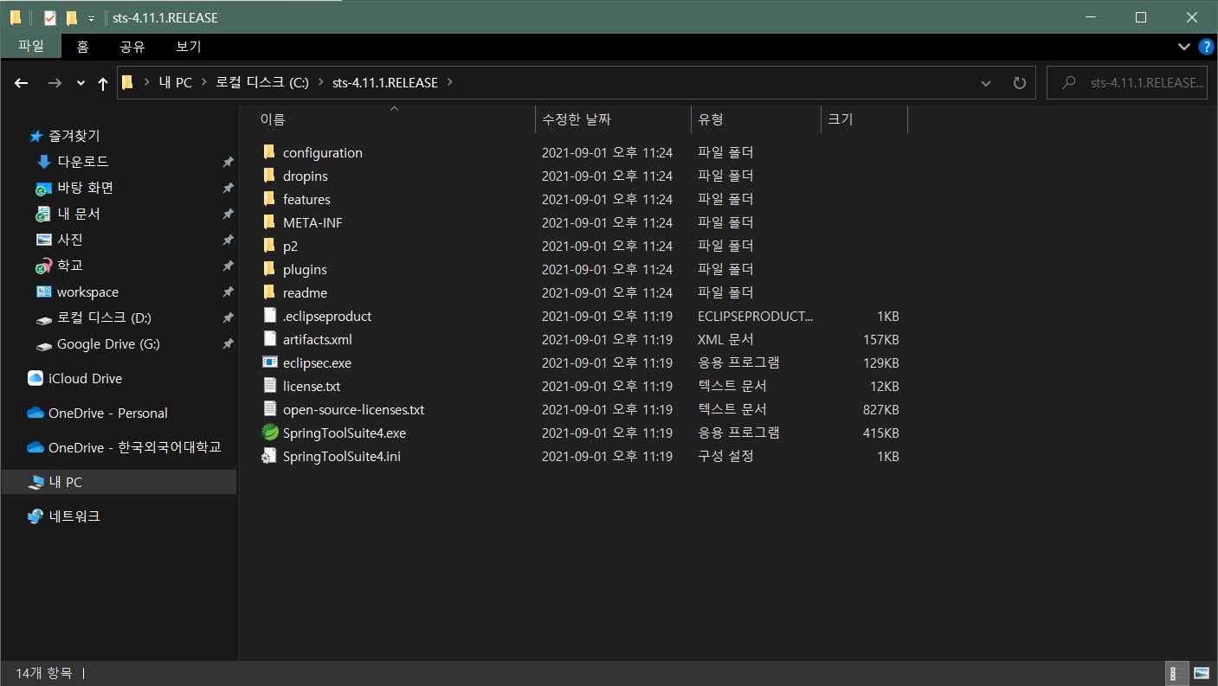Click the New folder icon in title bar
The image size is (1218, 686).
pyautogui.click(x=72, y=17)
